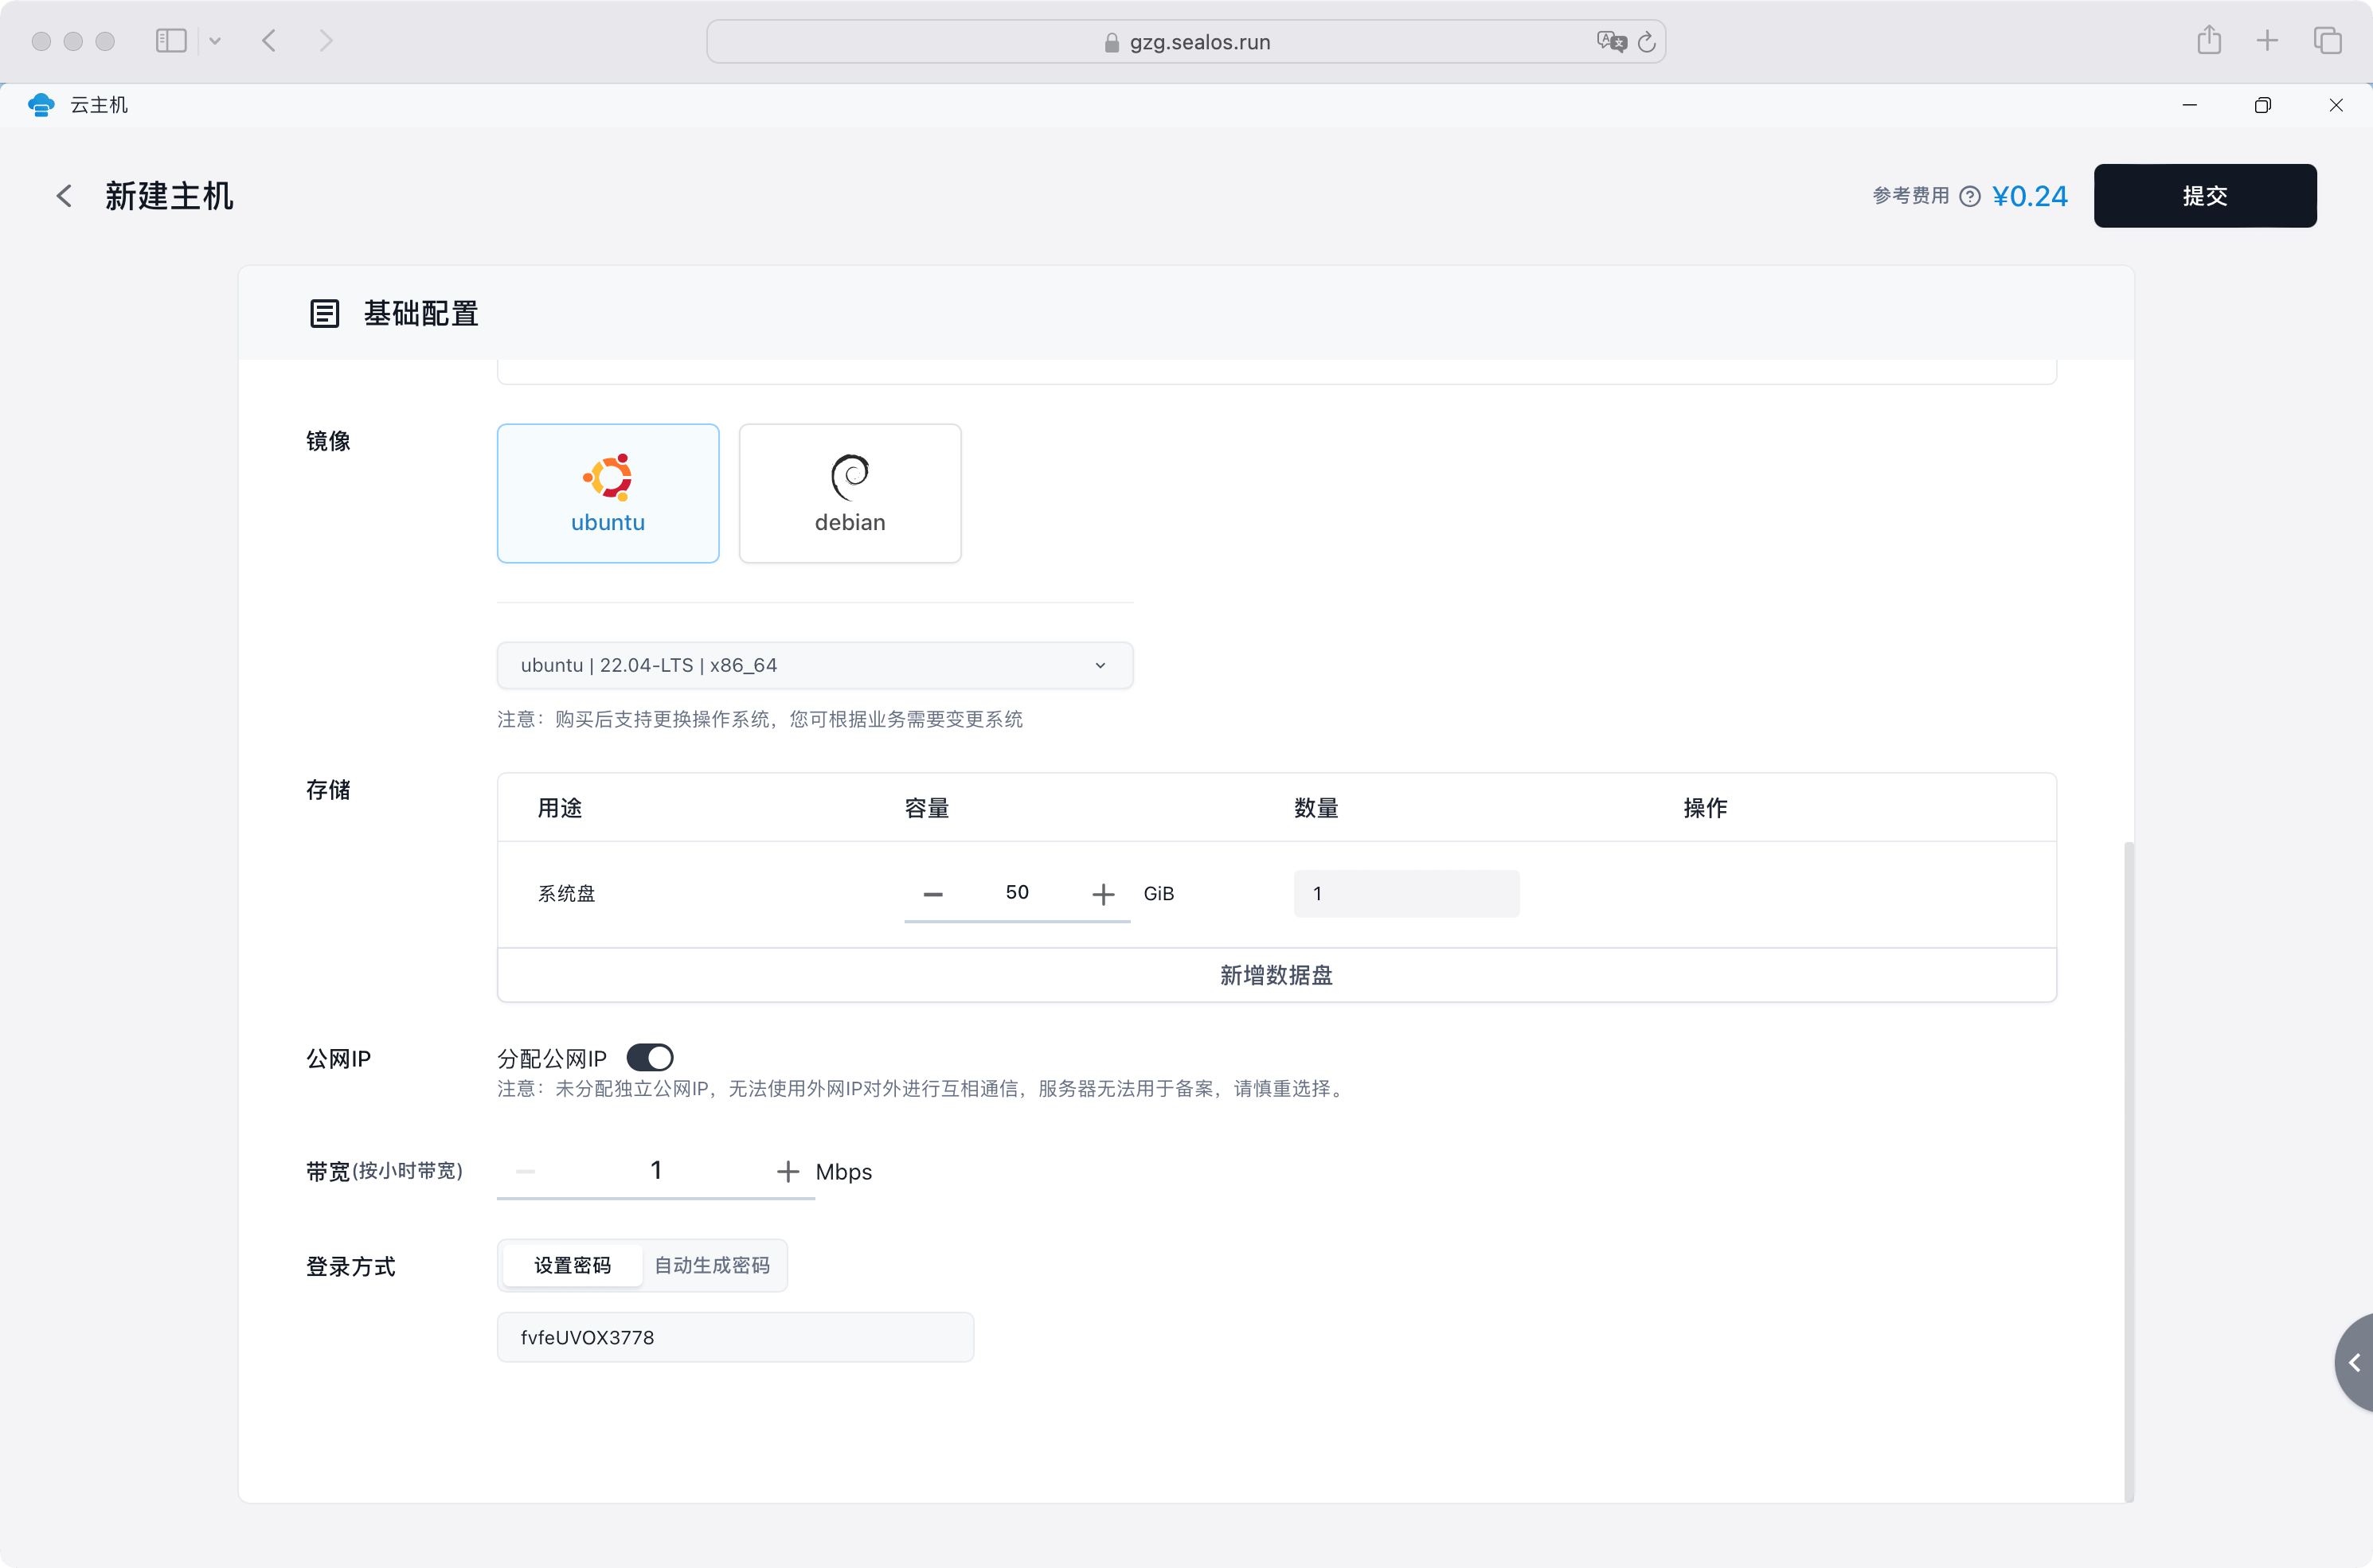Switch to the 自动生成密码 tab
Image resolution: width=2373 pixels, height=1568 pixels.
(713, 1265)
